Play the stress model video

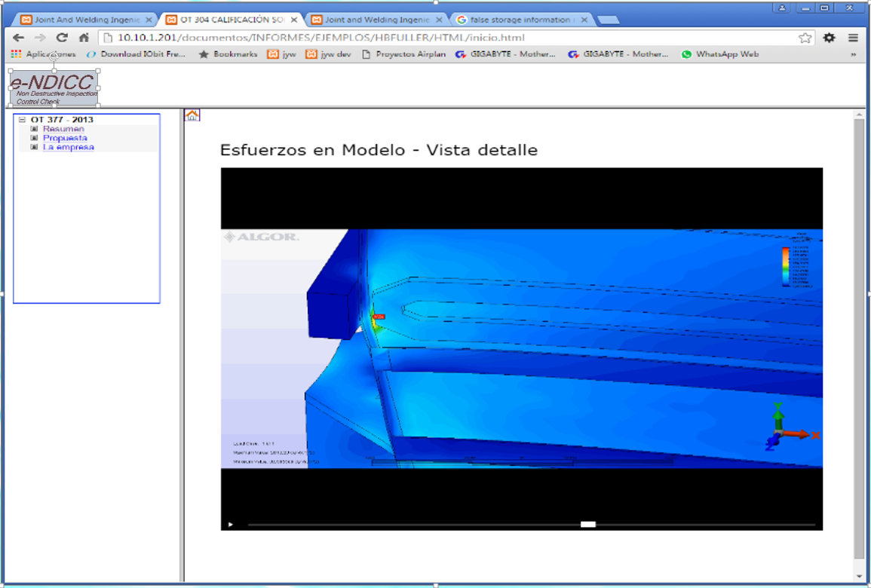[231, 524]
